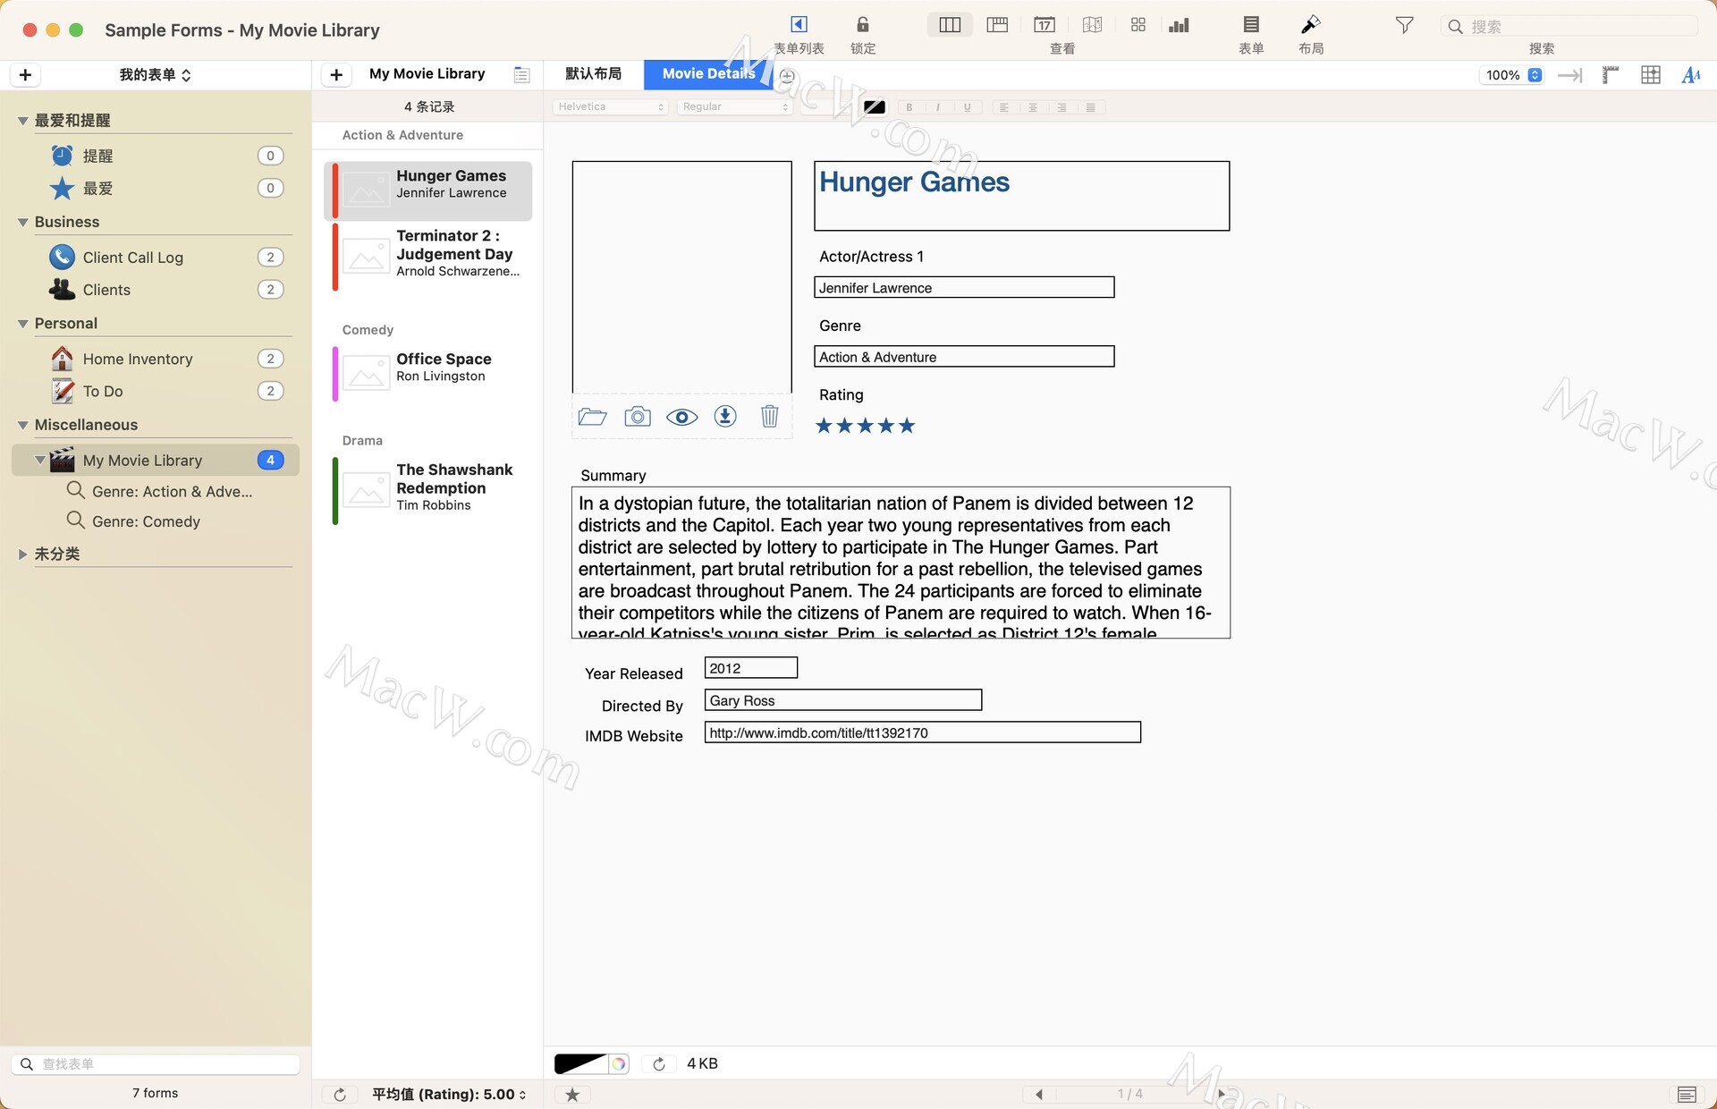The width and height of the screenshot is (1717, 1109).
Task: Select the Movie Details tab
Action: coord(708,74)
